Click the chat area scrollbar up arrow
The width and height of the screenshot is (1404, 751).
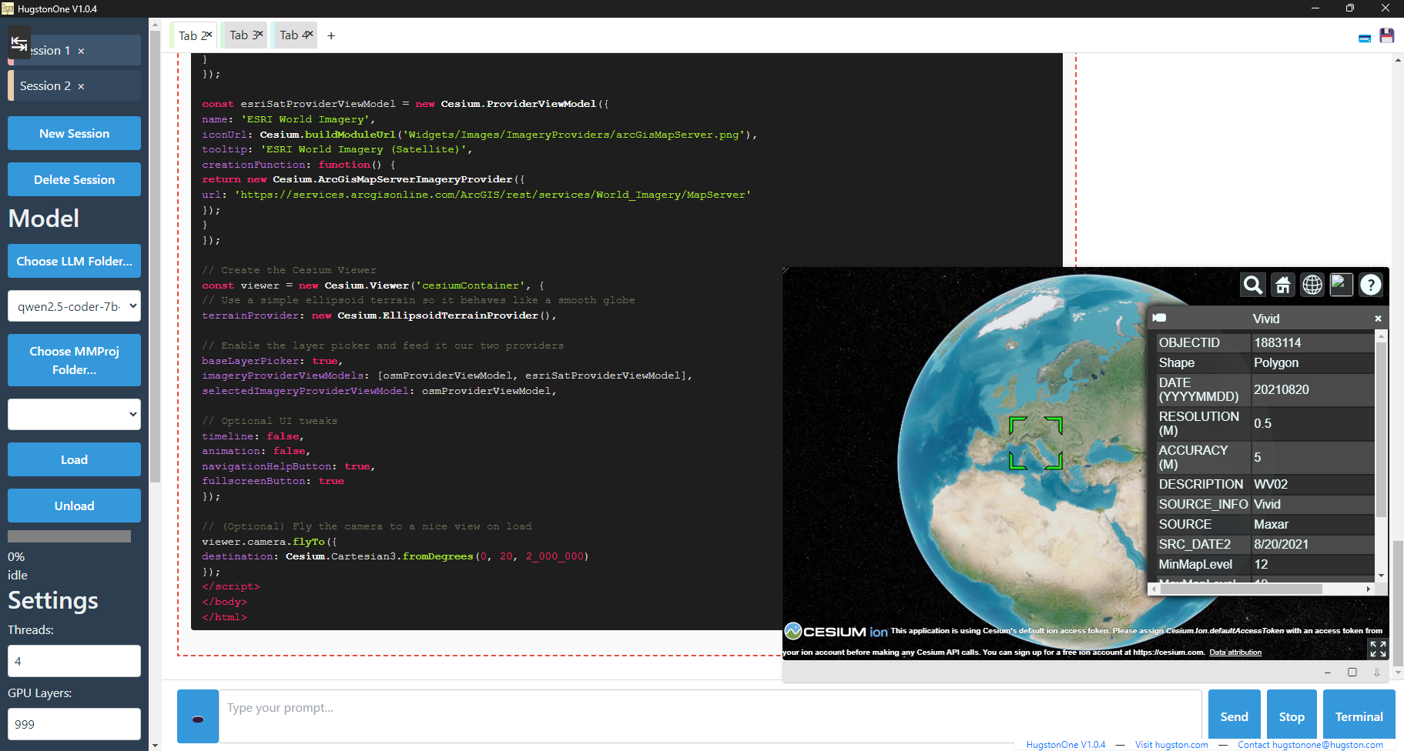(1398, 60)
